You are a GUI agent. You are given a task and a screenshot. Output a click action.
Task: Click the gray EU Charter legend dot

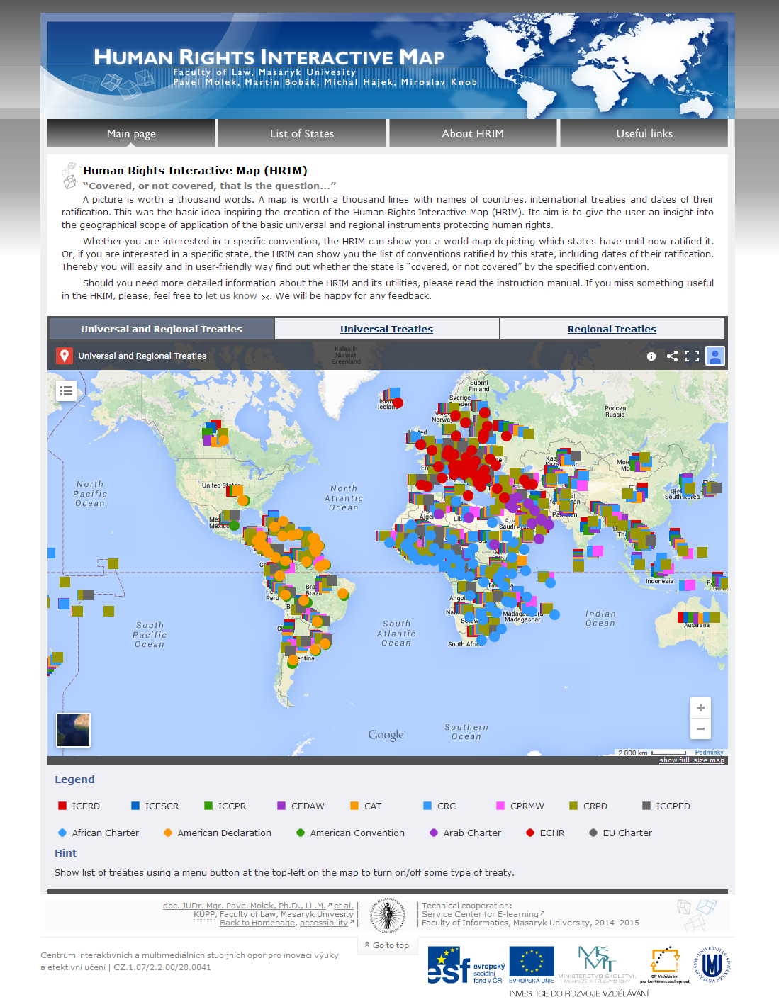593,833
